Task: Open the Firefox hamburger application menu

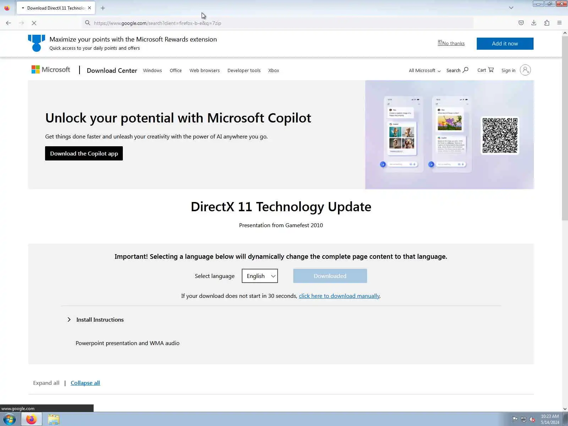Action: (x=559, y=23)
